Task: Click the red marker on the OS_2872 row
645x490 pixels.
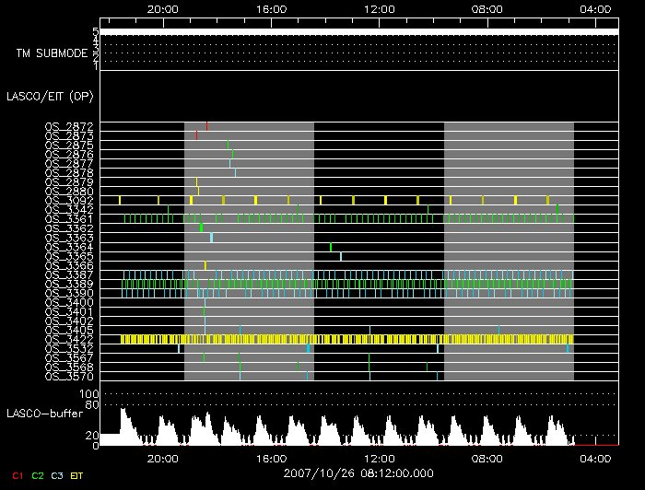Action: [x=207, y=126]
